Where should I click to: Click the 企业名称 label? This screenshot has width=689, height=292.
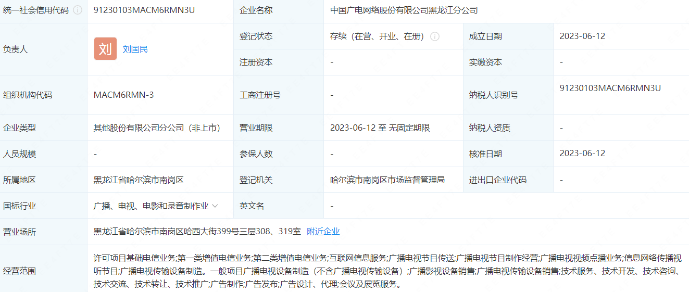coord(256,10)
